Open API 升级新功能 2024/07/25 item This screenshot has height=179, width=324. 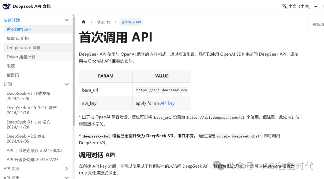tap(38, 160)
